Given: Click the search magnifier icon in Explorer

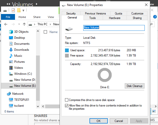Looking at the screenshot, I should [151, 24].
